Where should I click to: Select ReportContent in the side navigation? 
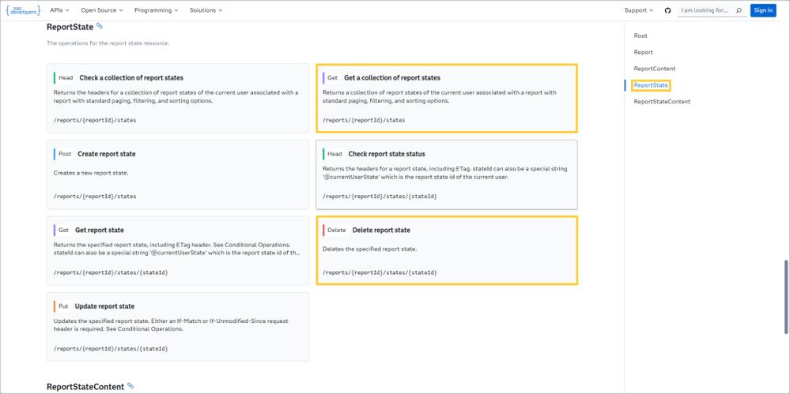click(x=654, y=69)
